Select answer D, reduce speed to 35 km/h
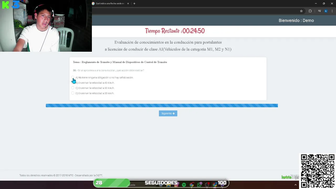The width and height of the screenshot is (336, 189). click(x=73, y=93)
